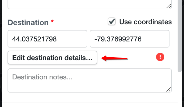Click the red exclamation error icon
Screen dimensions: 184x107
[x=160, y=57]
